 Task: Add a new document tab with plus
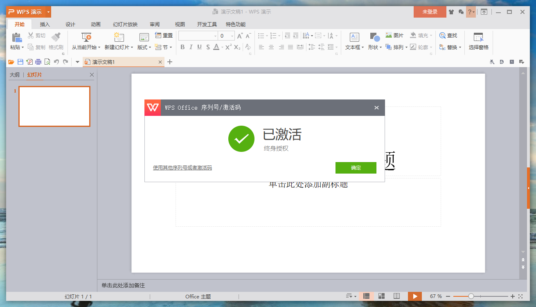(170, 62)
